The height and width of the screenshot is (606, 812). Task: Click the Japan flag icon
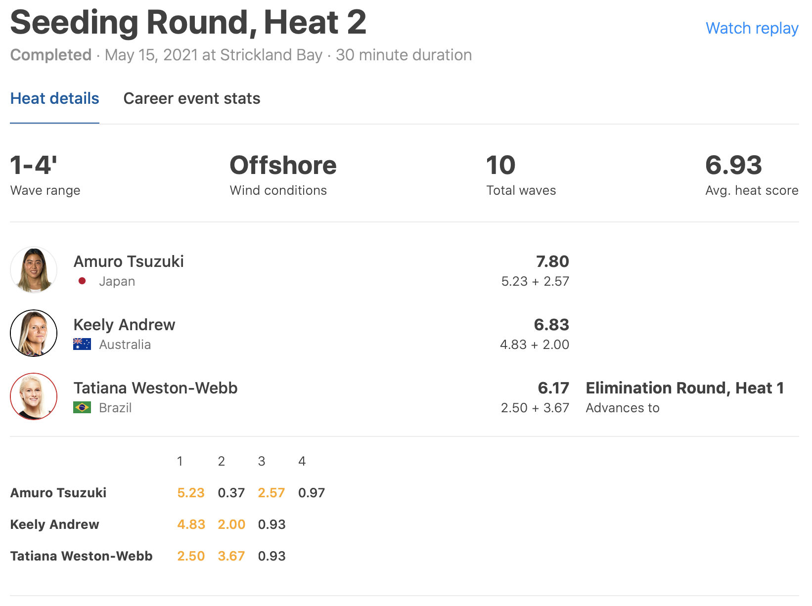[82, 281]
